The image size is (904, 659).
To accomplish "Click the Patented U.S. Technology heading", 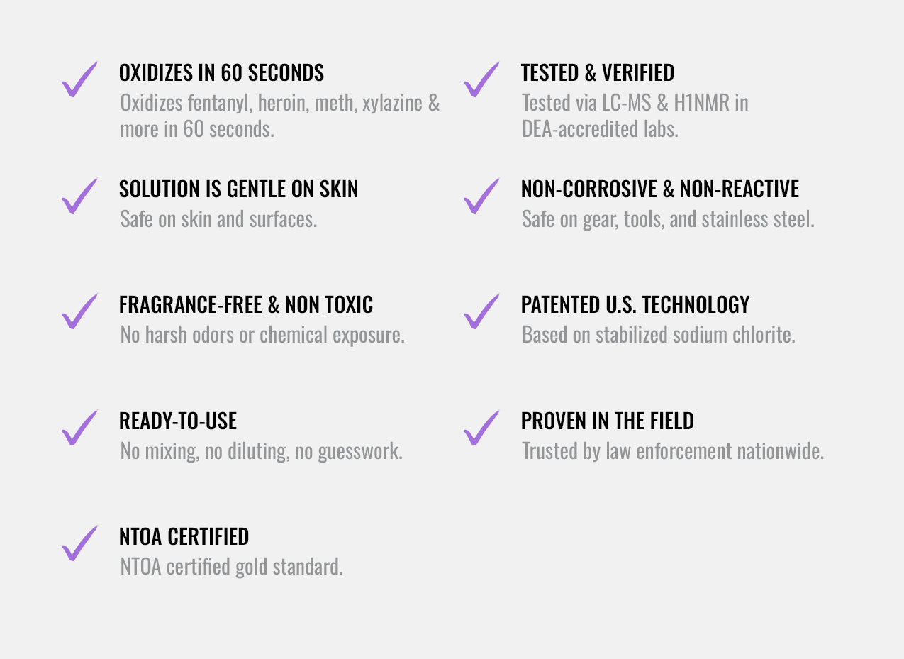I will point(635,304).
